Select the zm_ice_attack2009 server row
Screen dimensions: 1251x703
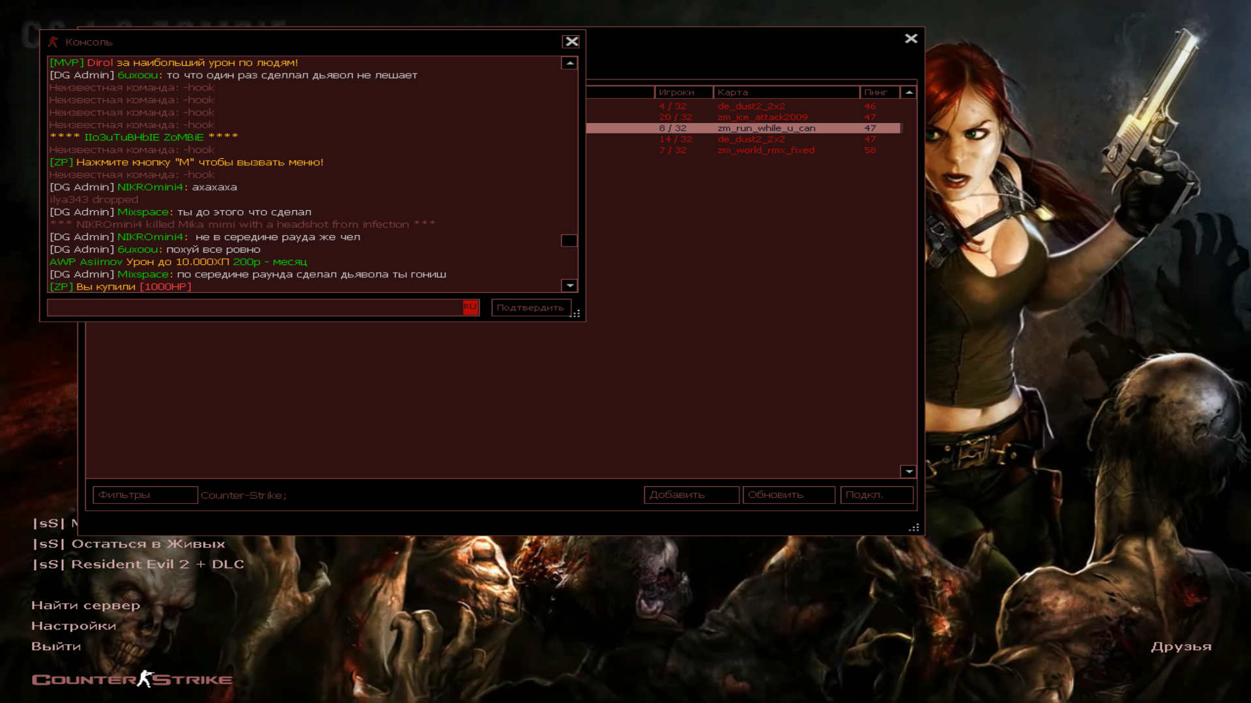coord(762,117)
